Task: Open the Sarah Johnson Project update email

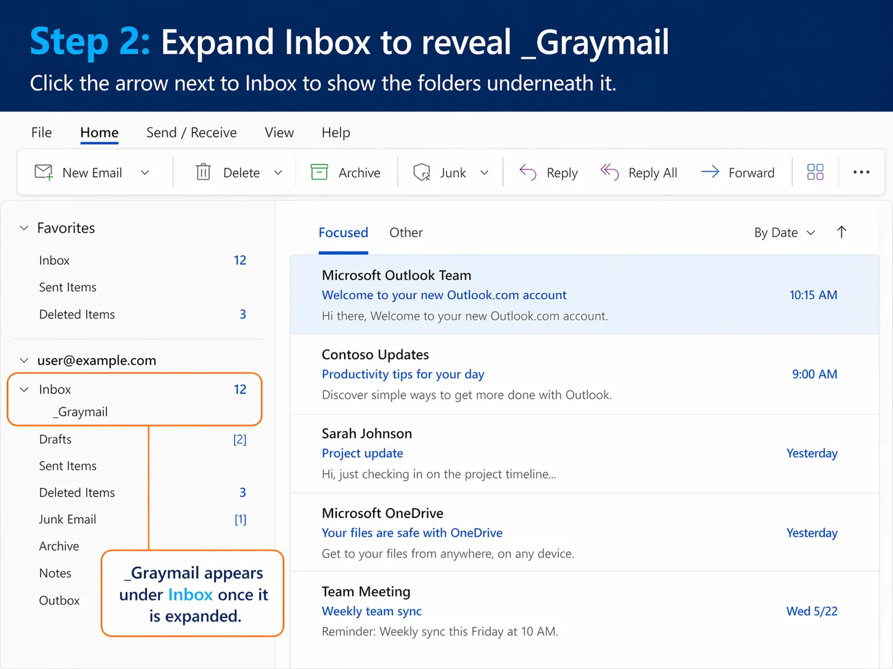Action: 585,453
